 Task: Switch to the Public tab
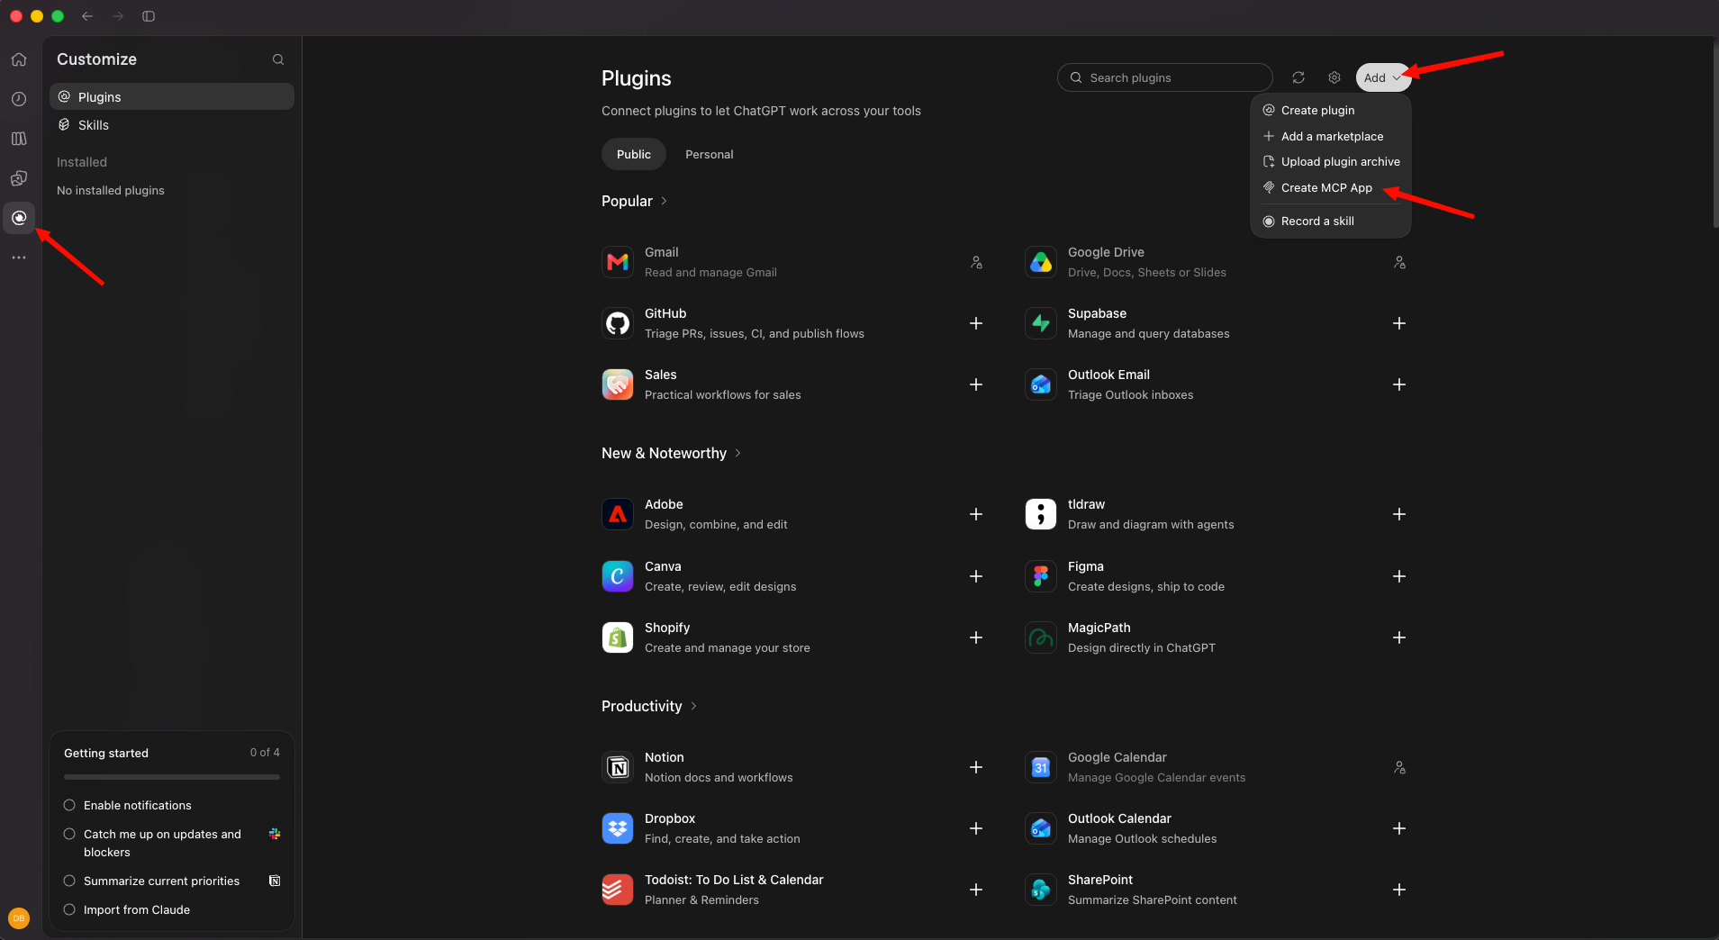[x=634, y=154]
